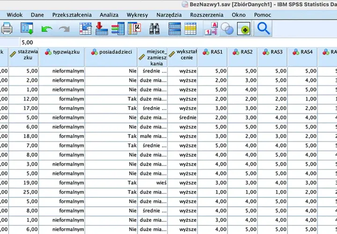Click the 'Tak' cell in the 25,00 row
This screenshot has height=234, width=337.
[x=111, y=192]
